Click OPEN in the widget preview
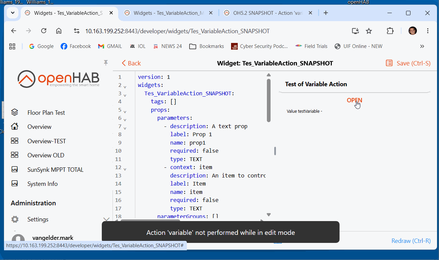The image size is (439, 260). (354, 100)
